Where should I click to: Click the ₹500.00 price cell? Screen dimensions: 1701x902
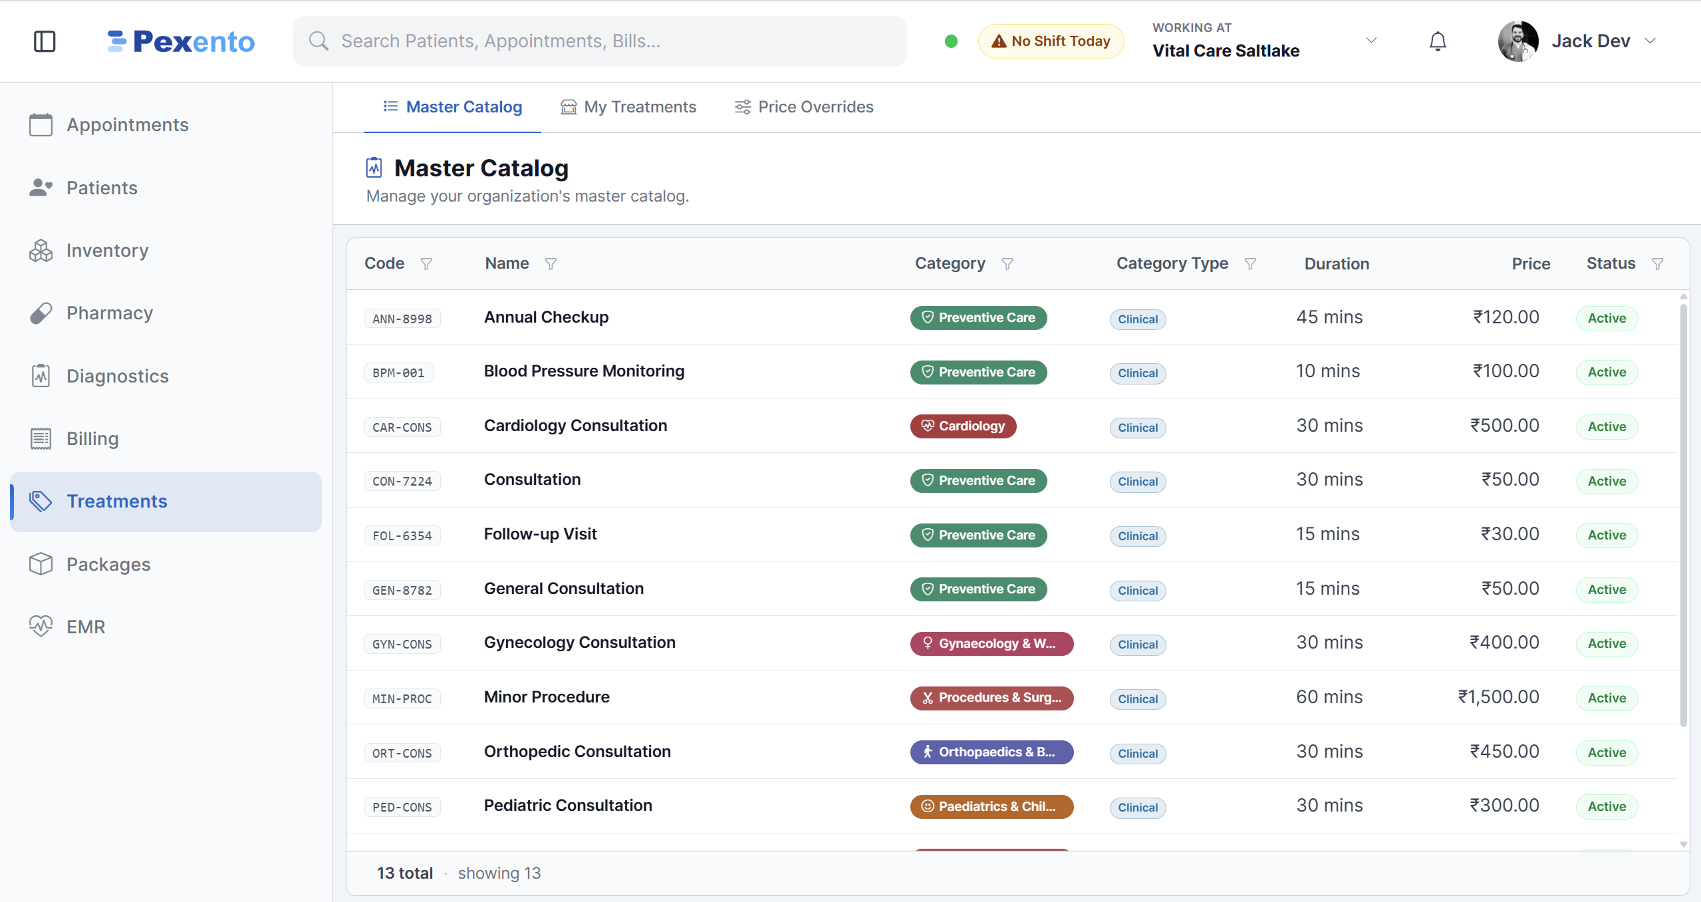coord(1504,426)
